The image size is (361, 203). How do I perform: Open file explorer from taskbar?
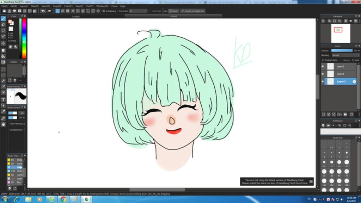click(28, 199)
